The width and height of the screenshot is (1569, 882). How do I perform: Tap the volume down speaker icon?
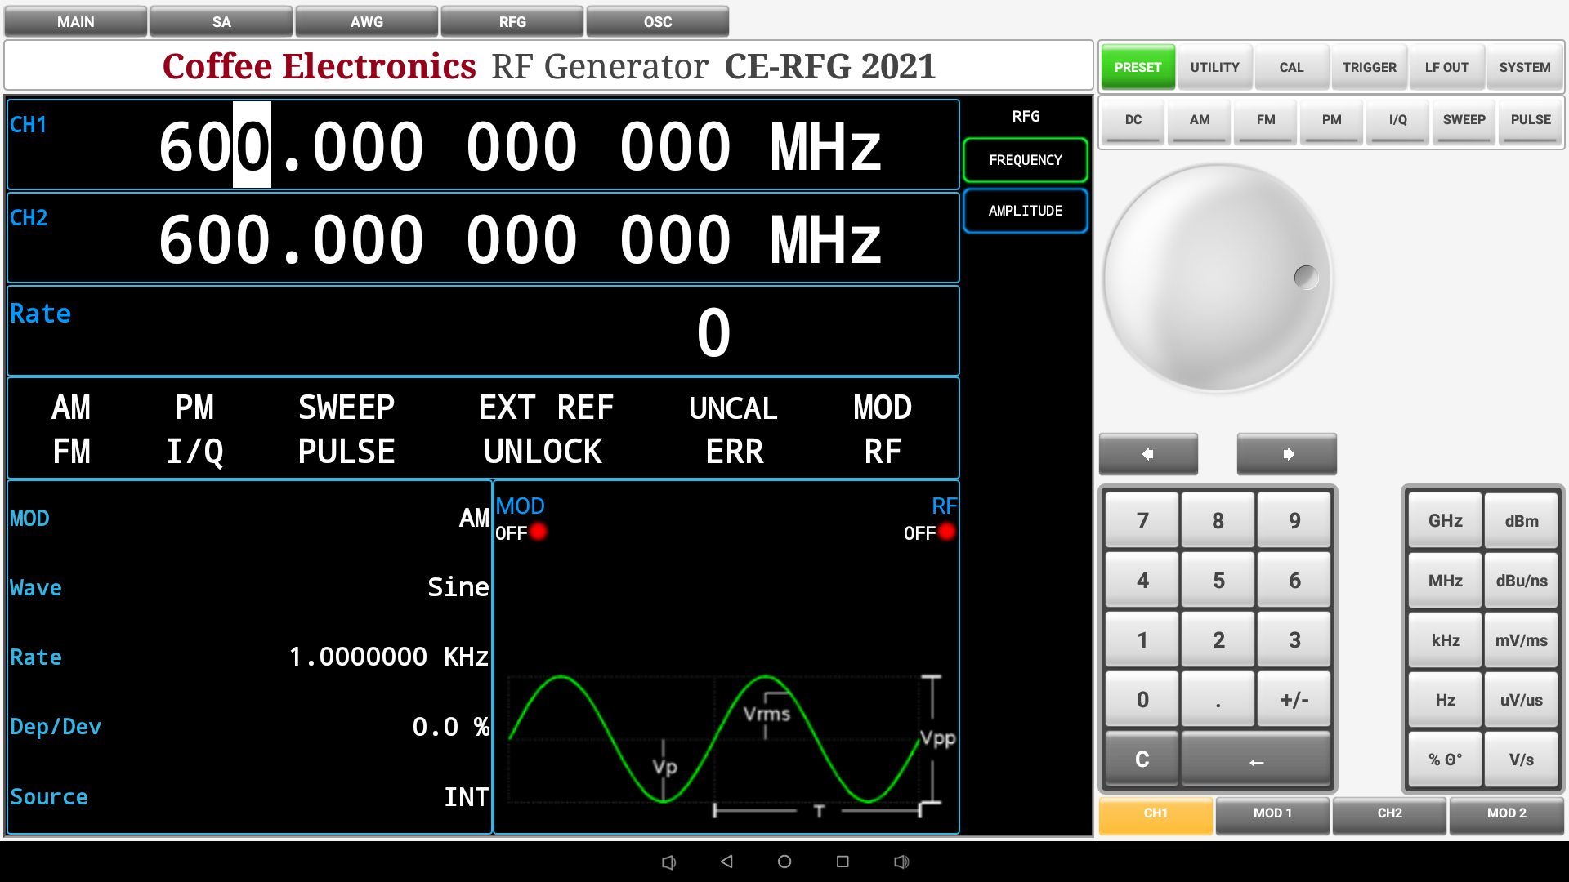[x=668, y=862]
